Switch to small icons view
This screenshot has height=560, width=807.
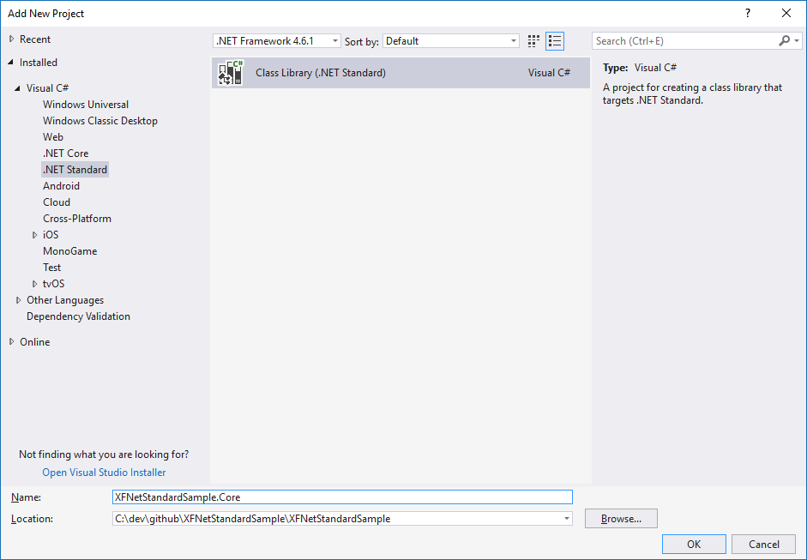pos(534,41)
